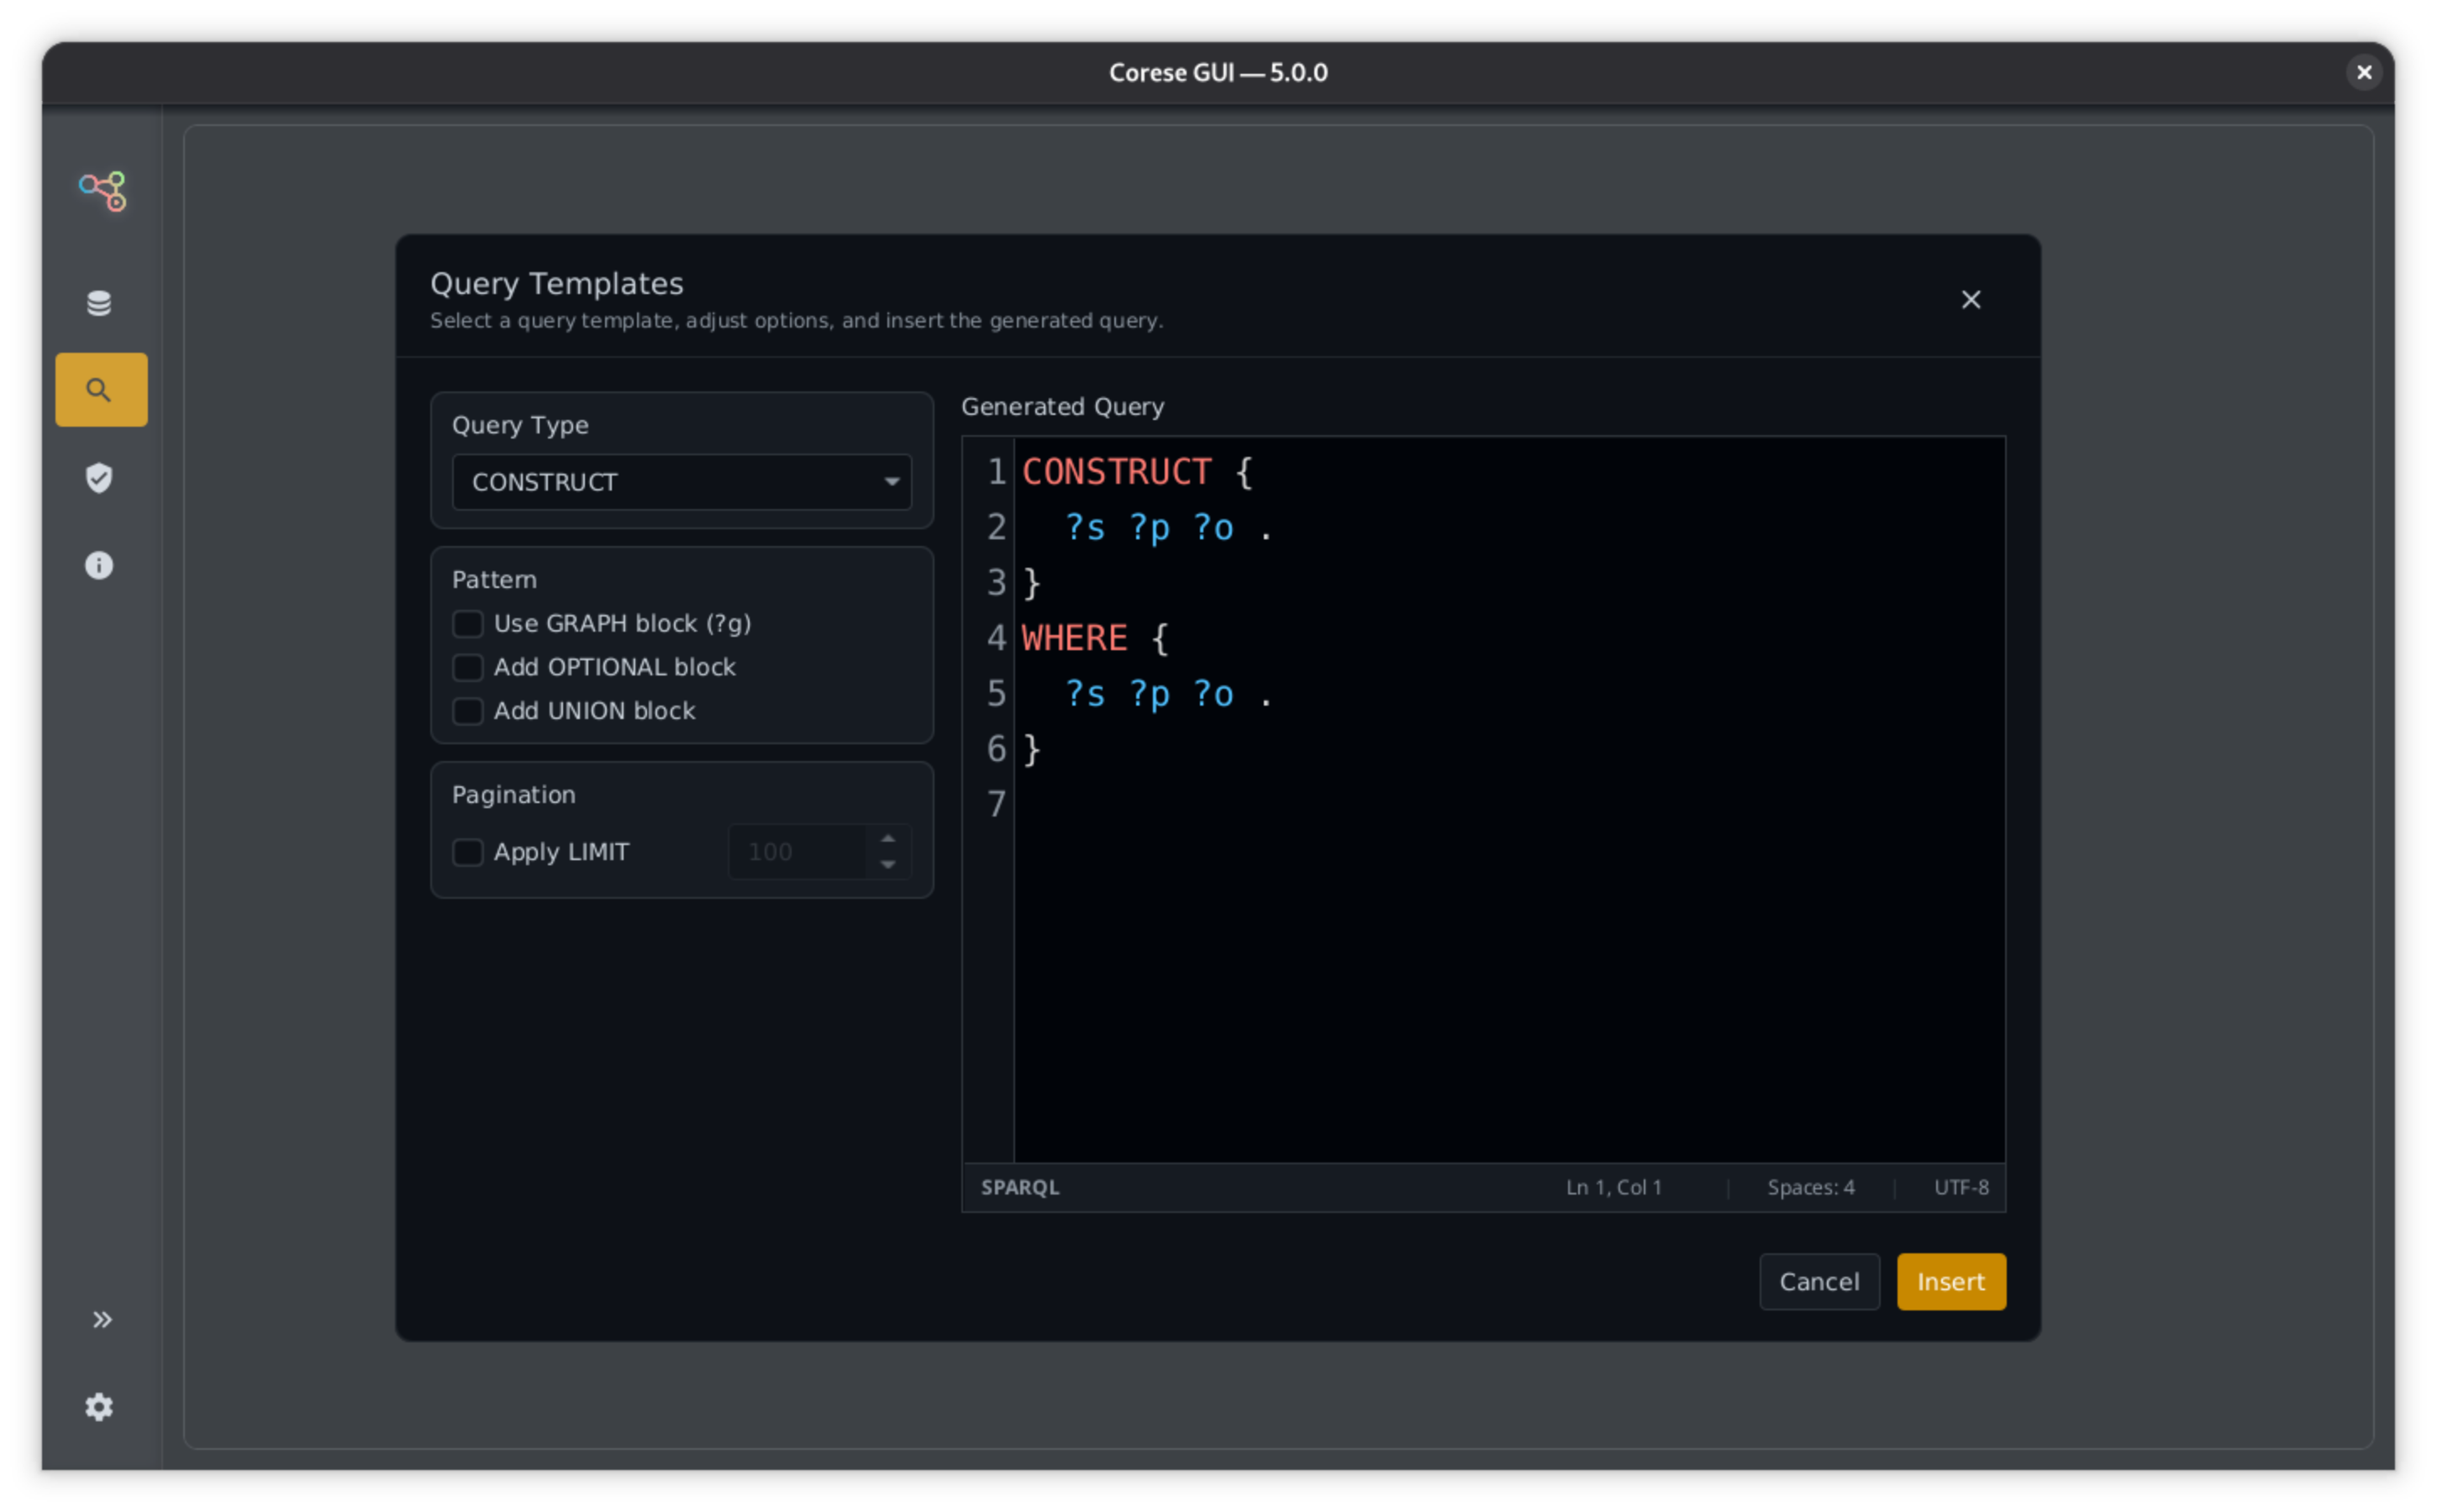This screenshot has height=1512, width=2437.
Task: Enable the Use GRAPH block (?g) option
Action: pyautogui.click(x=467, y=623)
